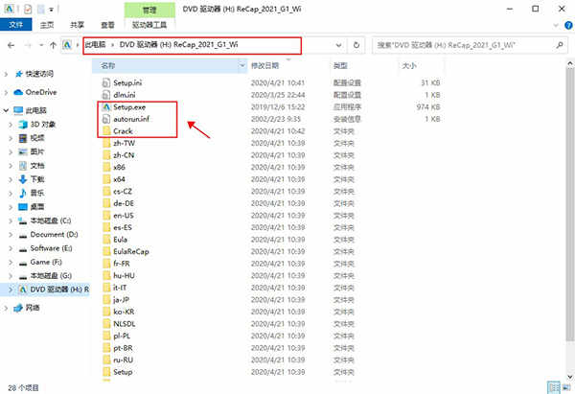
Task: Click the file list vertical scrollbar
Action: (570, 205)
